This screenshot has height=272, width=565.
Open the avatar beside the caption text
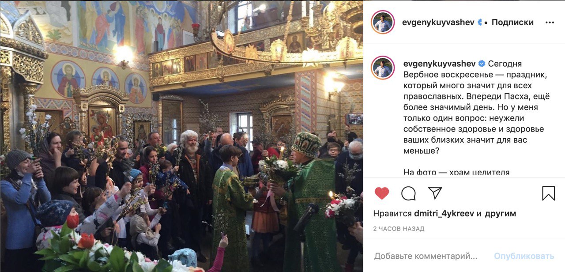coord(383,68)
